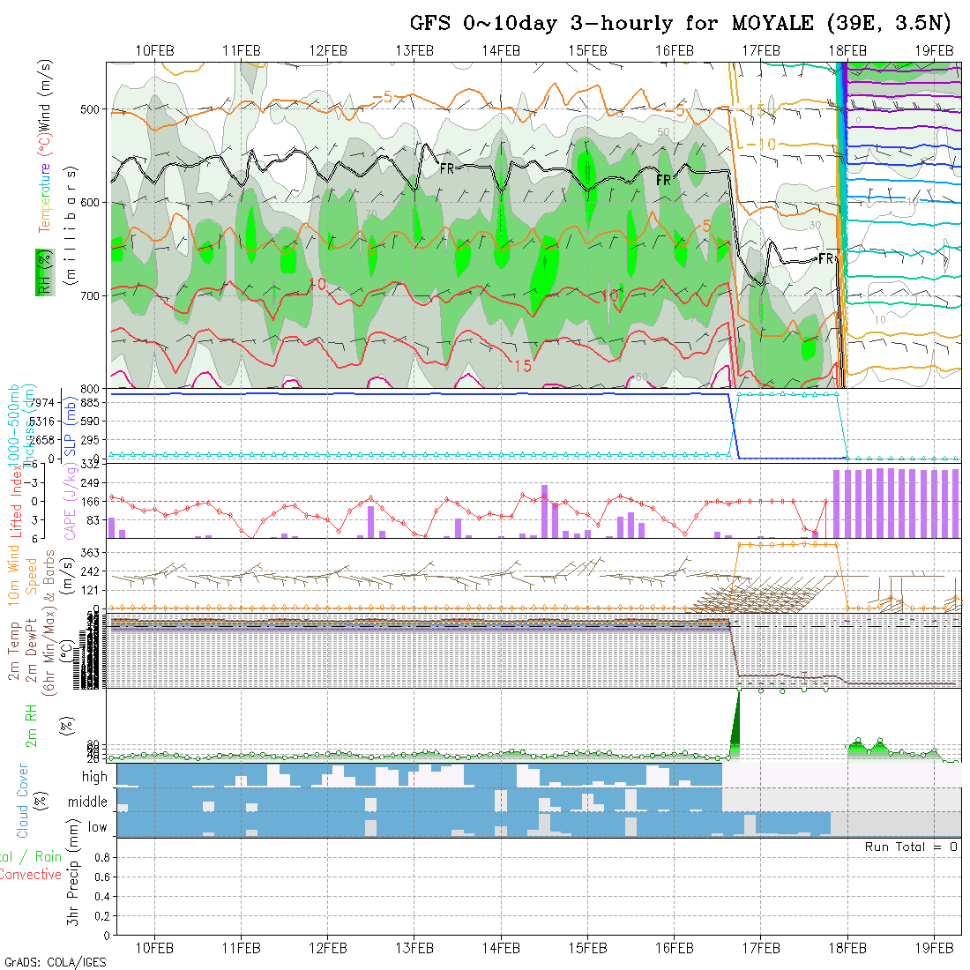Click the '10m Wind' axis title
The width and height of the screenshot is (970, 970).
(x=13, y=576)
